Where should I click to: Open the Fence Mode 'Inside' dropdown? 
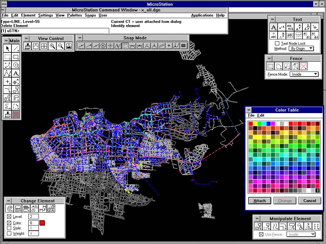point(304,74)
